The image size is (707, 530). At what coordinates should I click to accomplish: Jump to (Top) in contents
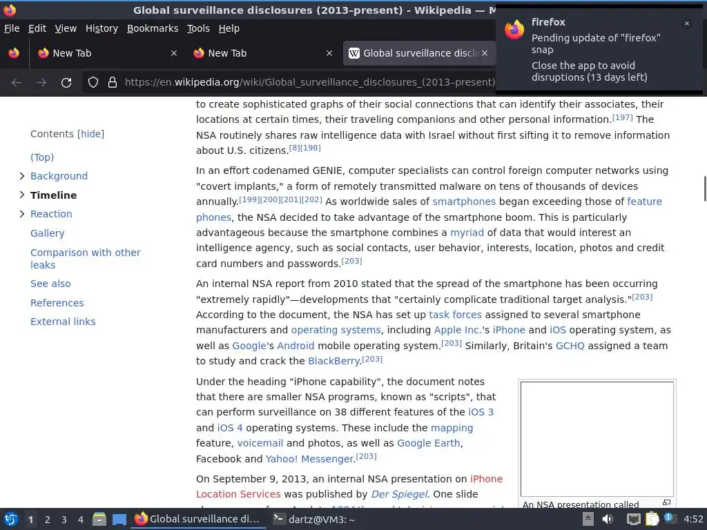[42, 157]
